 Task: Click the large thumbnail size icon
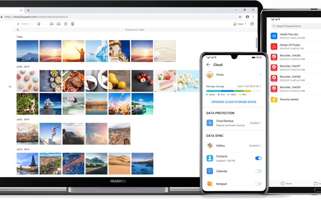39,24
